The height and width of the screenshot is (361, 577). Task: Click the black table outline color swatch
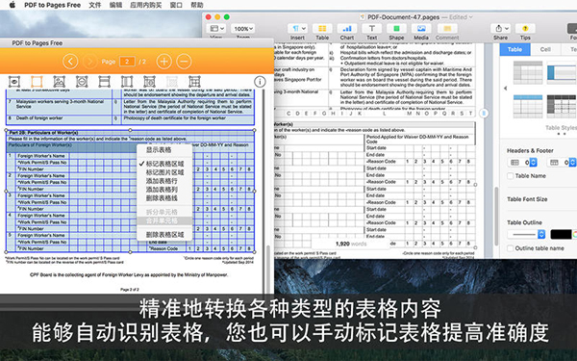click(561, 234)
